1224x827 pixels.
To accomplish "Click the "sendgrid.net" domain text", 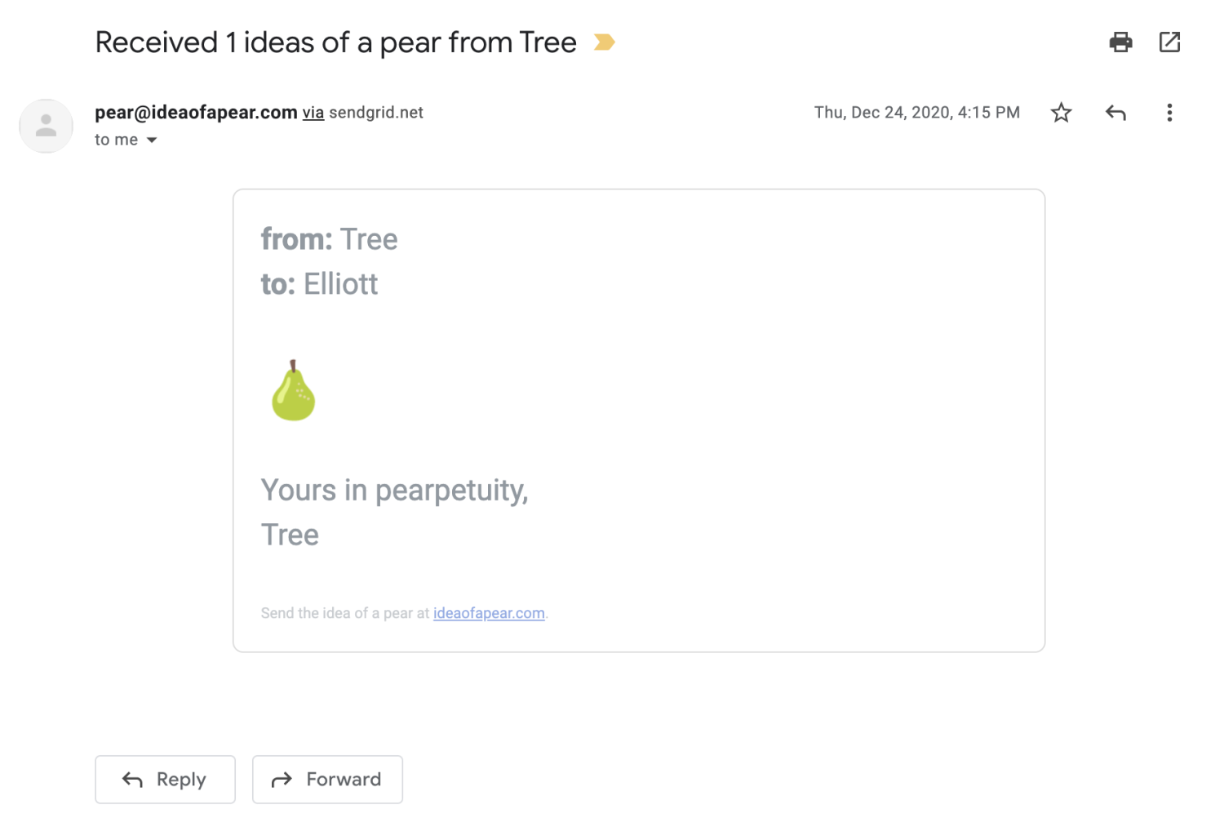I will click(376, 113).
